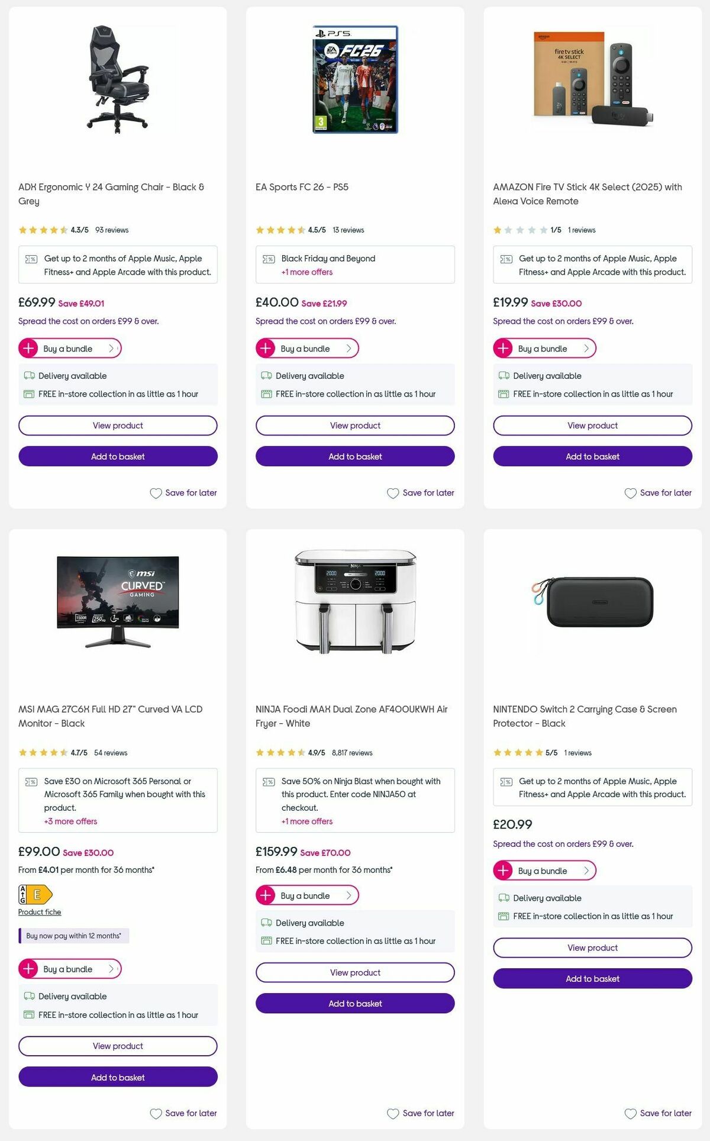The image size is (710, 1141).
Task: Select the plus icon on EA Sports FC 26 Buy a bundle
Action: [x=266, y=349]
